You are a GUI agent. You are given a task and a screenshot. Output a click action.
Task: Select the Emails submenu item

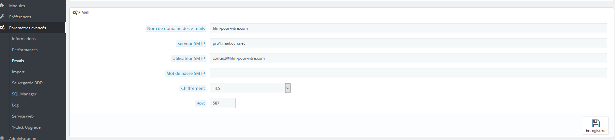click(18, 61)
